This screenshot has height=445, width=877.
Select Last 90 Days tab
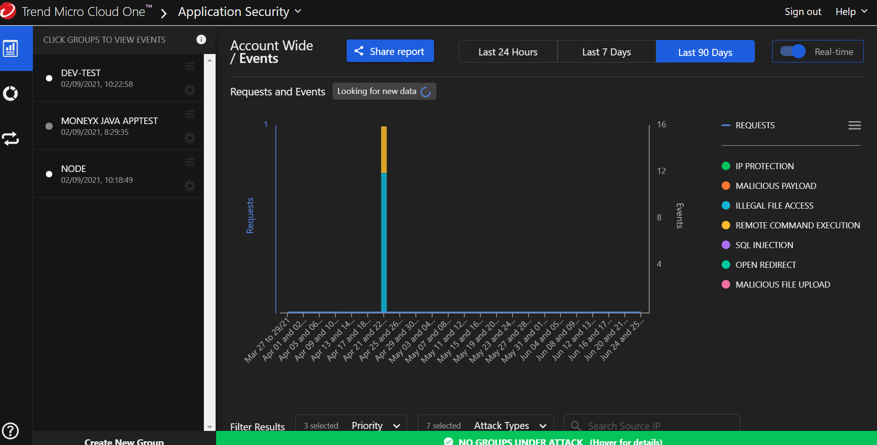tap(705, 52)
